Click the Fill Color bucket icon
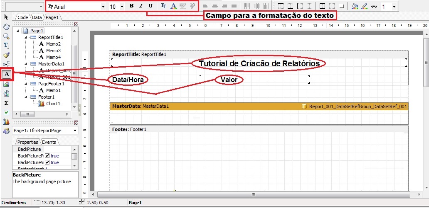This screenshot has height=208, width=429. [355, 6]
